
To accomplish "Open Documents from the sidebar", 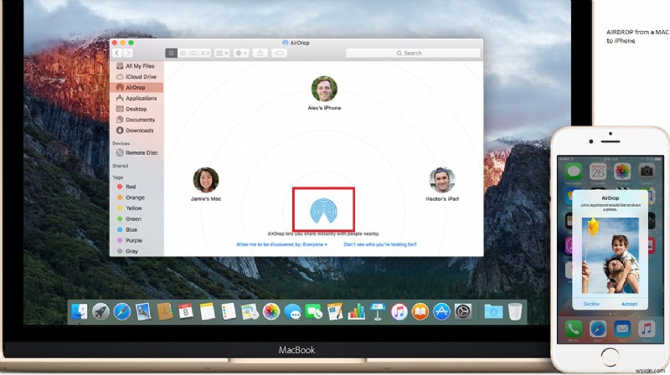I will tap(137, 120).
